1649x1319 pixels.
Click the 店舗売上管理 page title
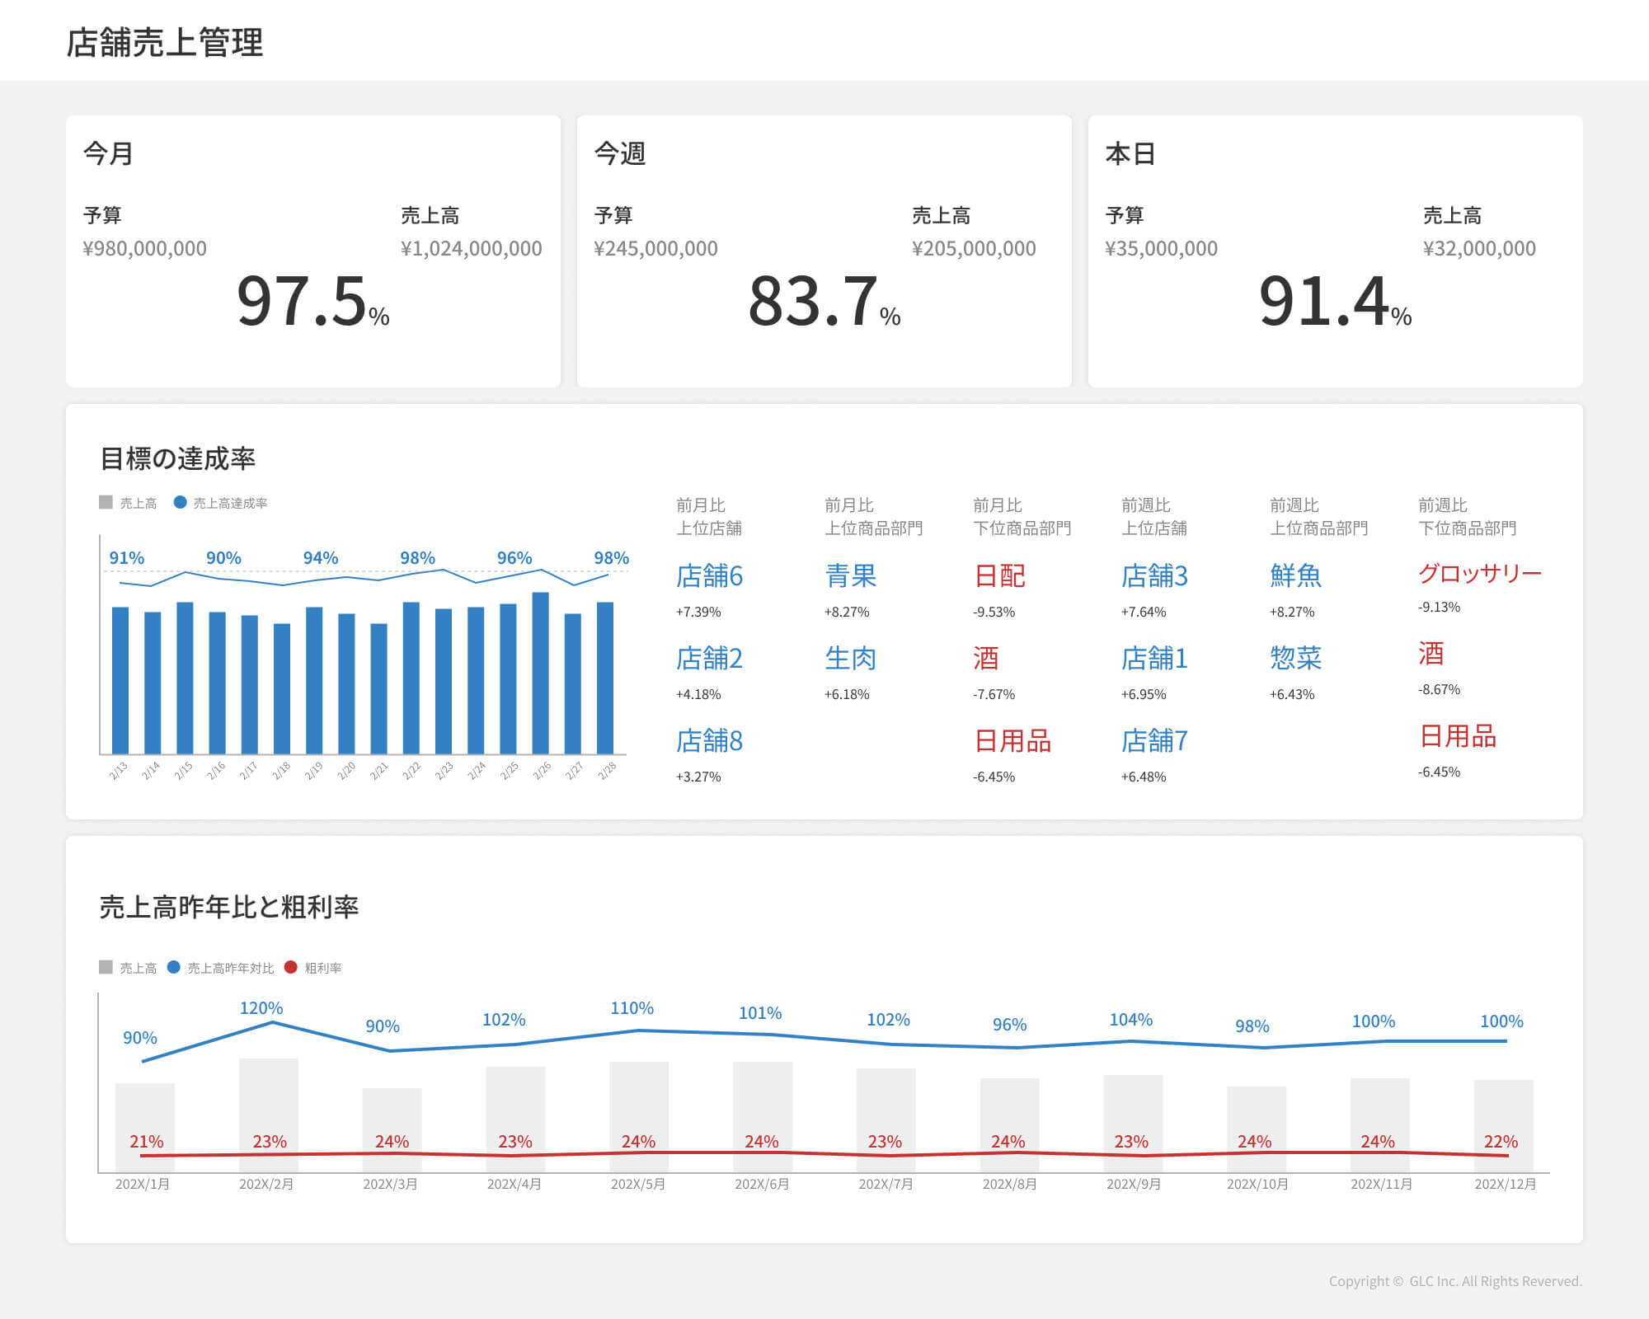click(x=164, y=43)
